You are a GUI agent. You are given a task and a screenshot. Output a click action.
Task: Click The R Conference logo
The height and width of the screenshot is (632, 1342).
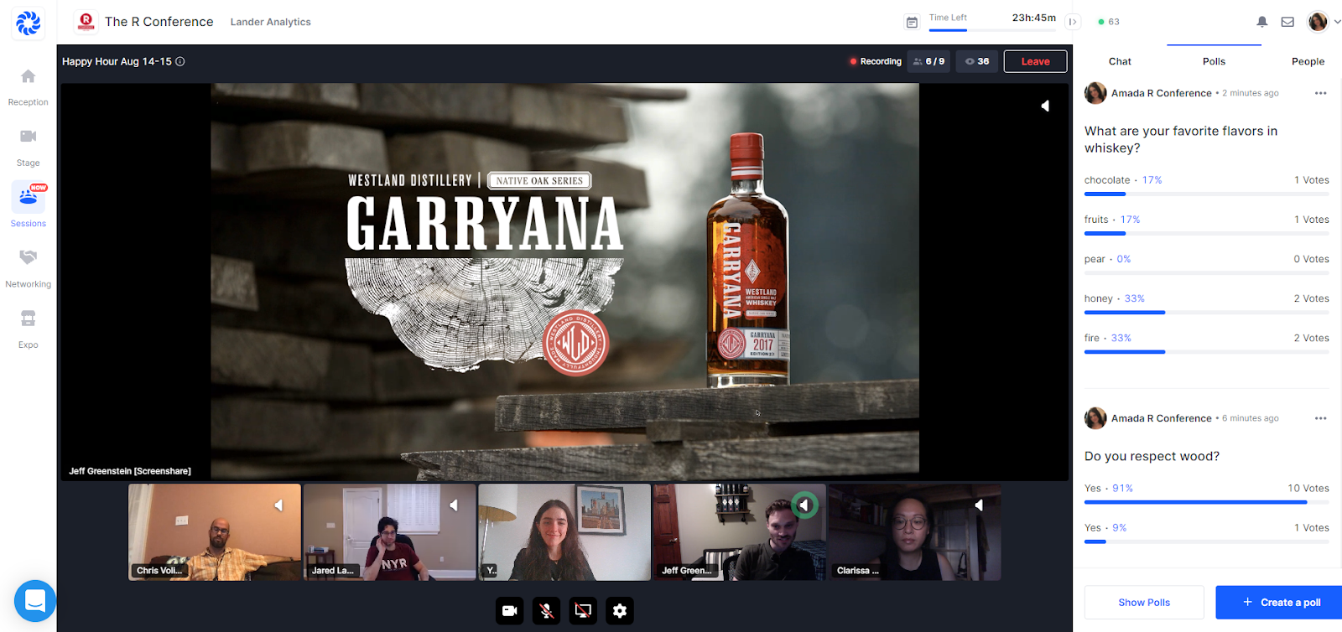tap(86, 22)
